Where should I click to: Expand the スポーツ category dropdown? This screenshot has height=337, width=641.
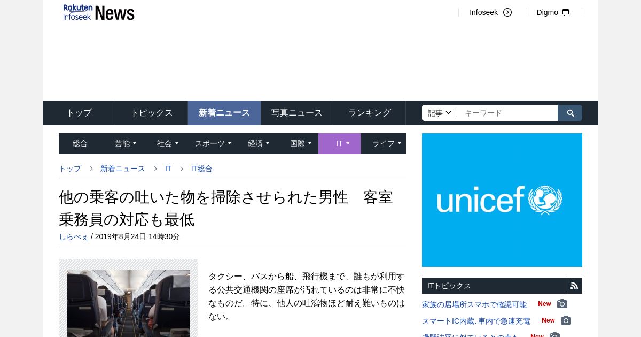point(213,143)
